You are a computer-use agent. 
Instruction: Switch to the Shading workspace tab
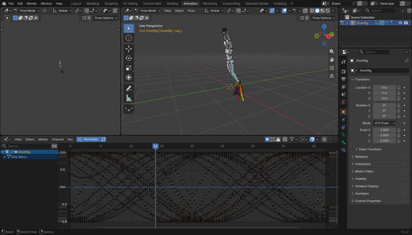pyautogui.click(x=172, y=3)
